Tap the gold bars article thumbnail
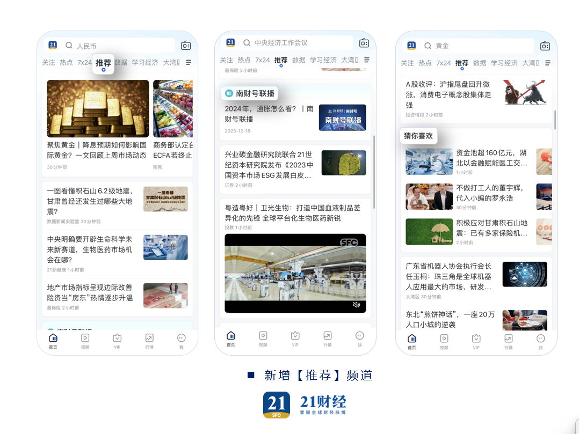This screenshot has height=434, width=579. click(x=98, y=109)
